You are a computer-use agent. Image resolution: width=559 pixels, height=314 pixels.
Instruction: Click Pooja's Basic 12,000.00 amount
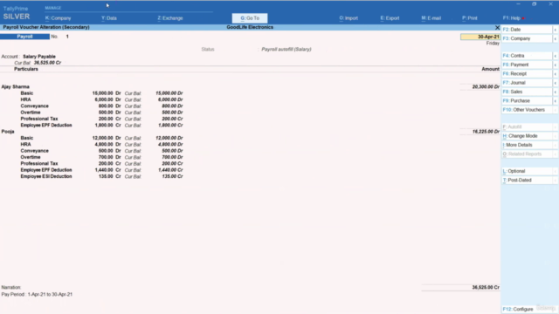102,138
